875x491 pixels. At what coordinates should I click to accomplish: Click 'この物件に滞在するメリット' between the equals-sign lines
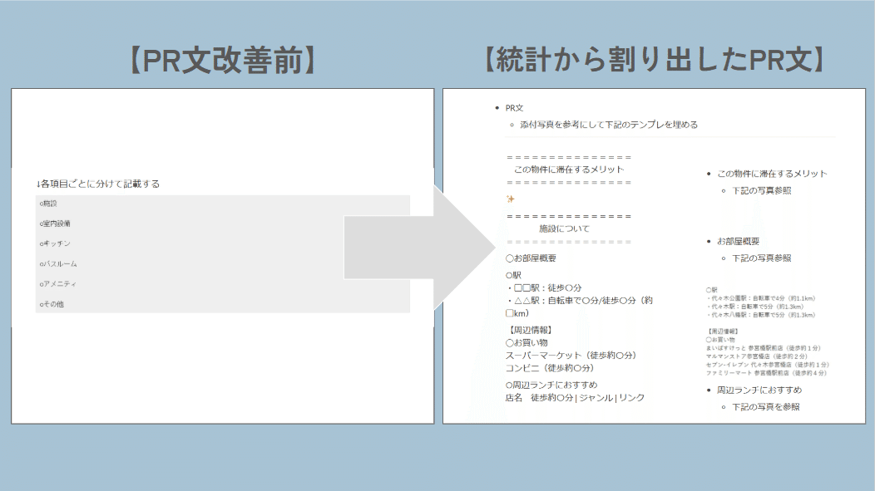pos(569,169)
